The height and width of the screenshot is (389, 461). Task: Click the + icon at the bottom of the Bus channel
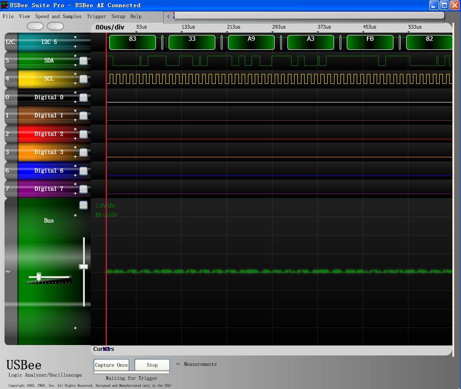(75, 328)
